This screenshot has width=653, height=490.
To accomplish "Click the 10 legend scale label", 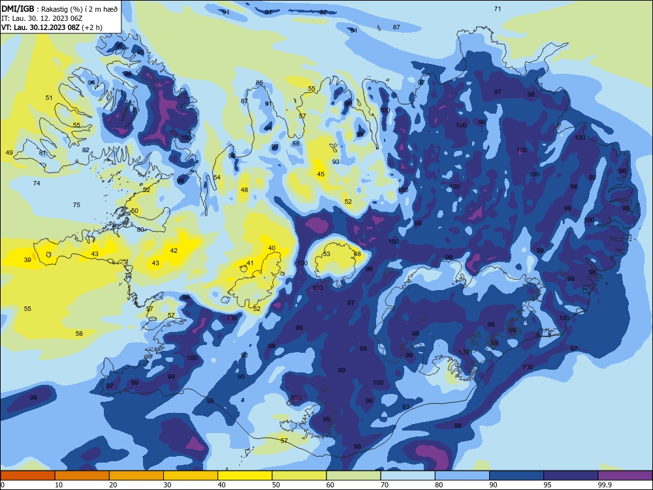I will [x=59, y=485].
